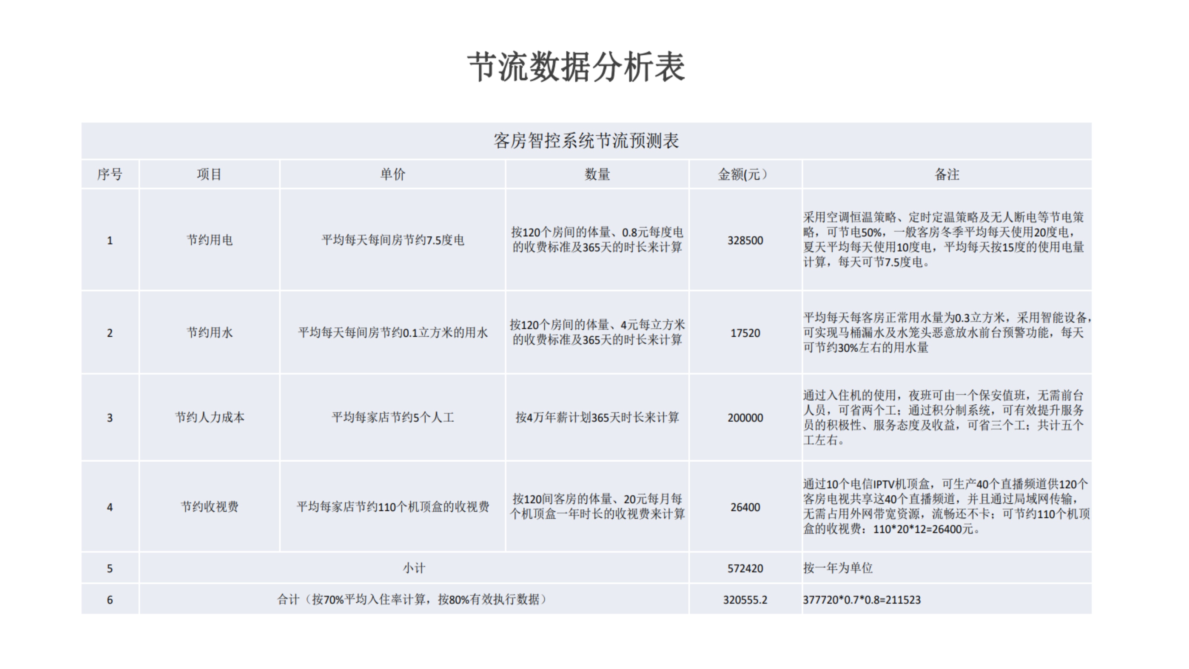Select sequence number 5 cell
Image resolution: width=1189 pixels, height=669 pixels.
pyautogui.click(x=110, y=568)
